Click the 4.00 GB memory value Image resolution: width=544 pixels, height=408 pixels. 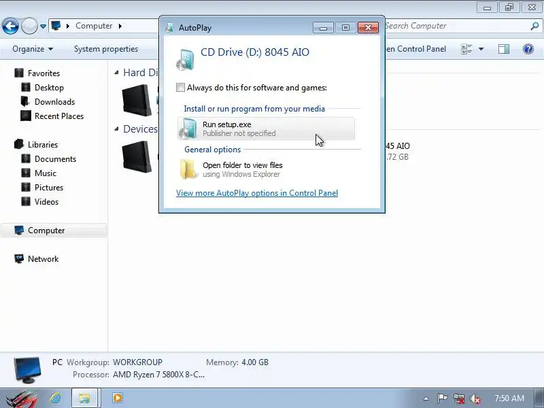[255, 362]
